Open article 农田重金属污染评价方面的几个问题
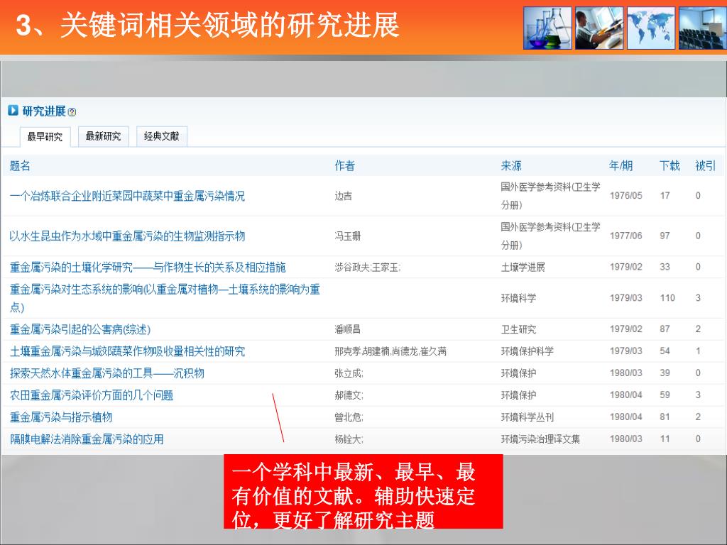727x545 pixels. coord(92,395)
